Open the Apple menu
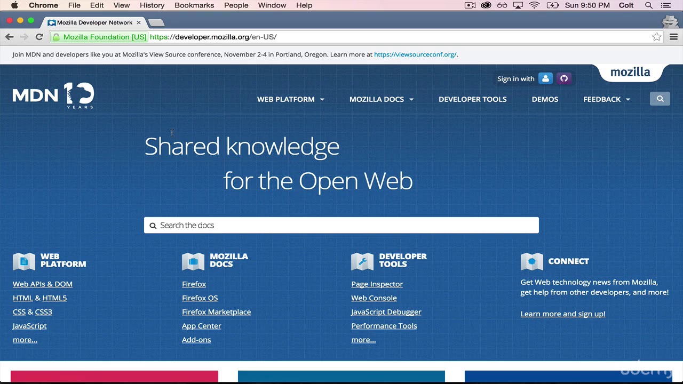The image size is (683, 384). pyautogui.click(x=14, y=5)
